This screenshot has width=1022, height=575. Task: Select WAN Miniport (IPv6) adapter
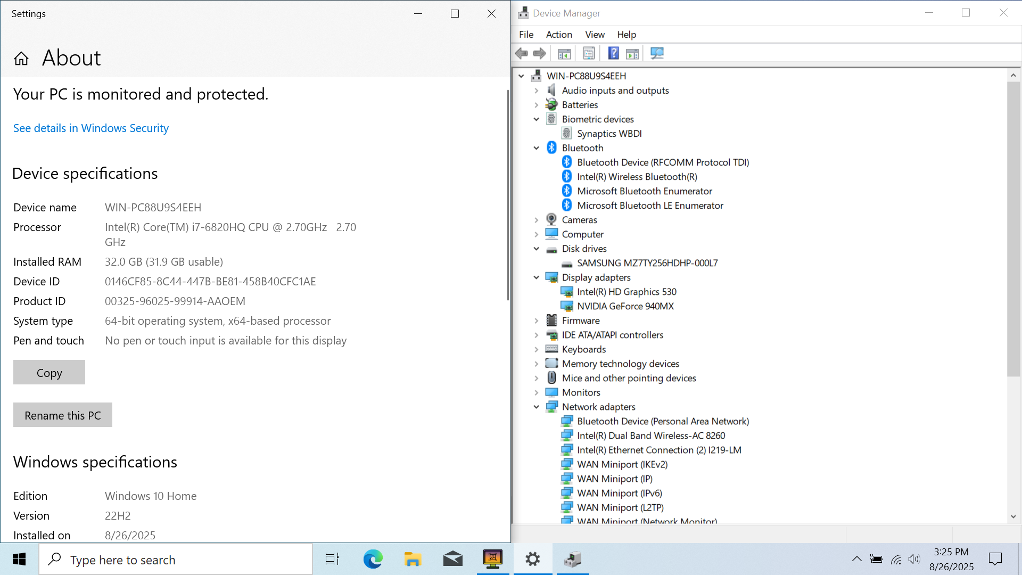[x=620, y=493]
